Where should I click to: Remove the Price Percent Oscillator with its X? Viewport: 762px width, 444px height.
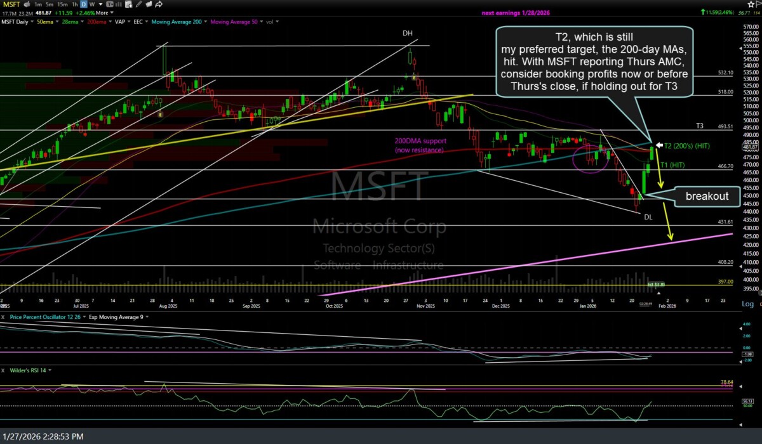click(x=3, y=317)
